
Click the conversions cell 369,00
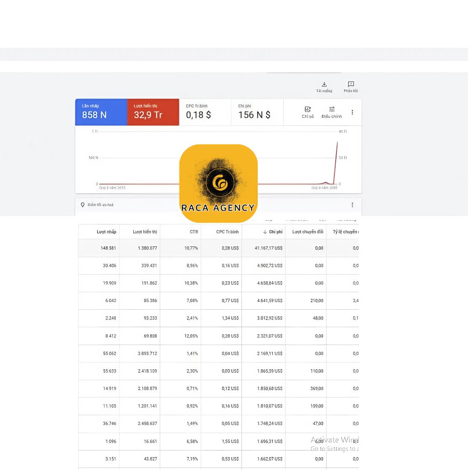(317, 388)
